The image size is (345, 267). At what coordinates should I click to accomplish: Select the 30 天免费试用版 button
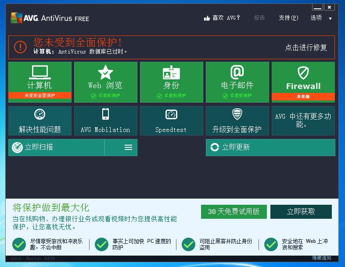pos(234,212)
